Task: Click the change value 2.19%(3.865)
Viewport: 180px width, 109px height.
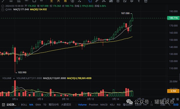Action: pos(87,6)
